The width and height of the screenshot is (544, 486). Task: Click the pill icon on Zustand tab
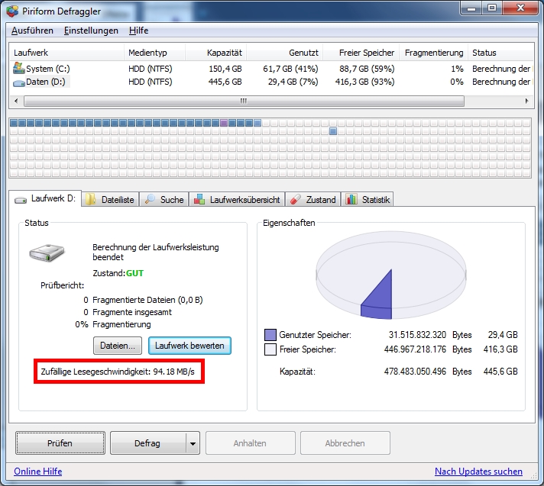pyautogui.click(x=295, y=199)
